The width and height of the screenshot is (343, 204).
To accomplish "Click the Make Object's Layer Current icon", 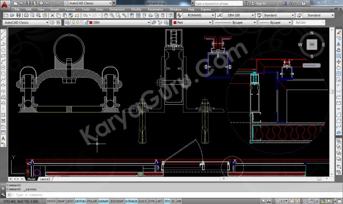I will 154,23.
